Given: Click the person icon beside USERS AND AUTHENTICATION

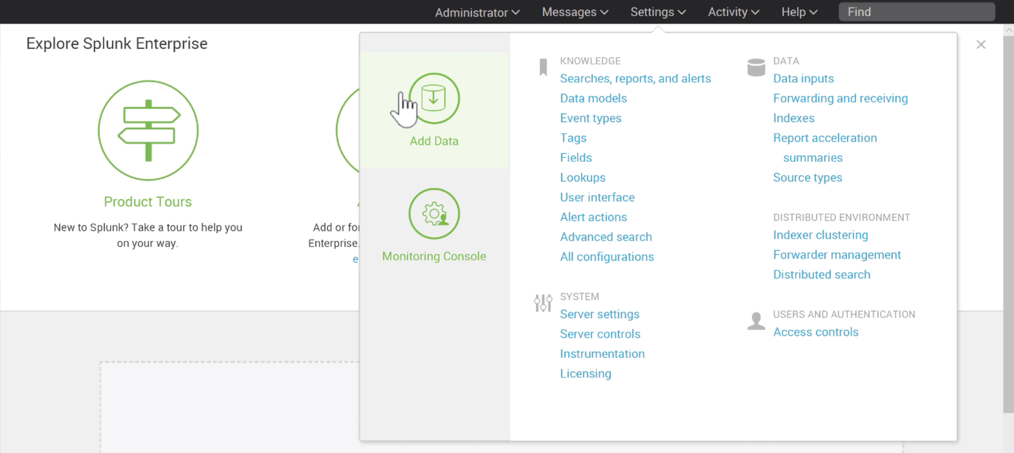Looking at the screenshot, I should [756, 320].
